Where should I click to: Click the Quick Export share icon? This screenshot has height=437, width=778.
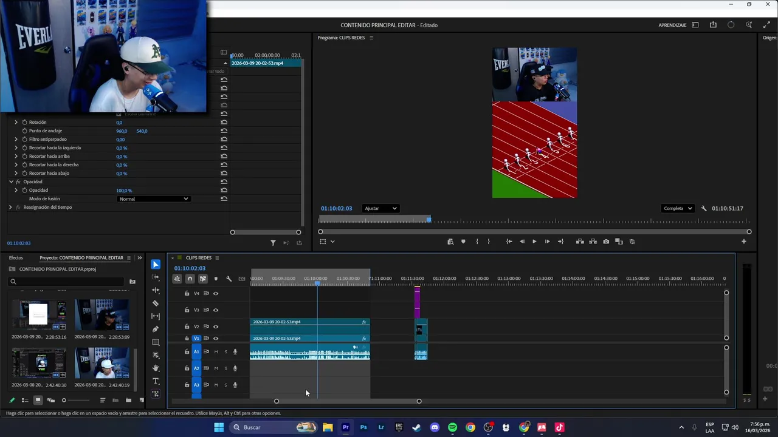[713, 25]
